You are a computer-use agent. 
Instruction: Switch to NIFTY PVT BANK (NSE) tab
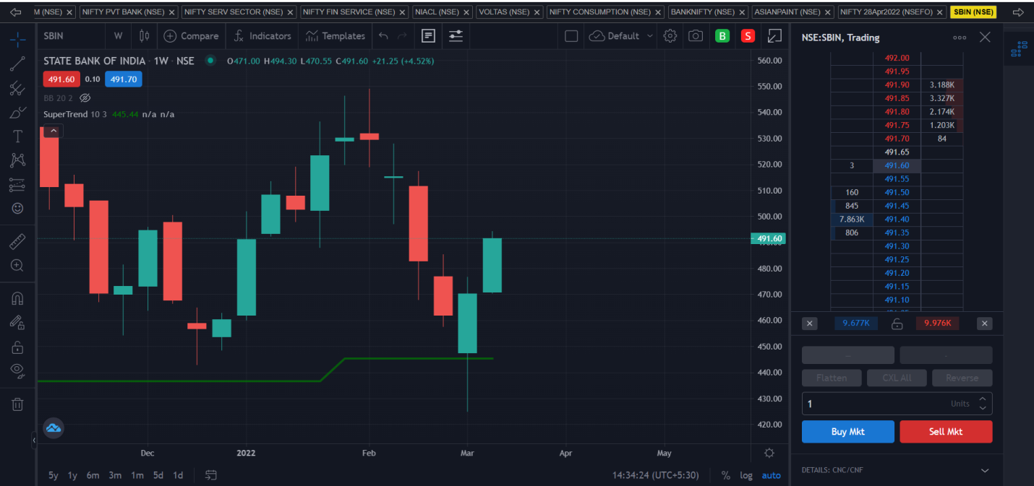pyautogui.click(x=129, y=12)
